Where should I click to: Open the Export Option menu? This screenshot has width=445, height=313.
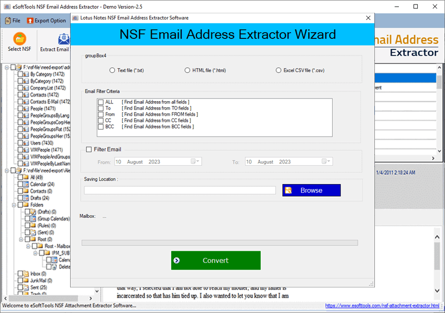(46, 21)
